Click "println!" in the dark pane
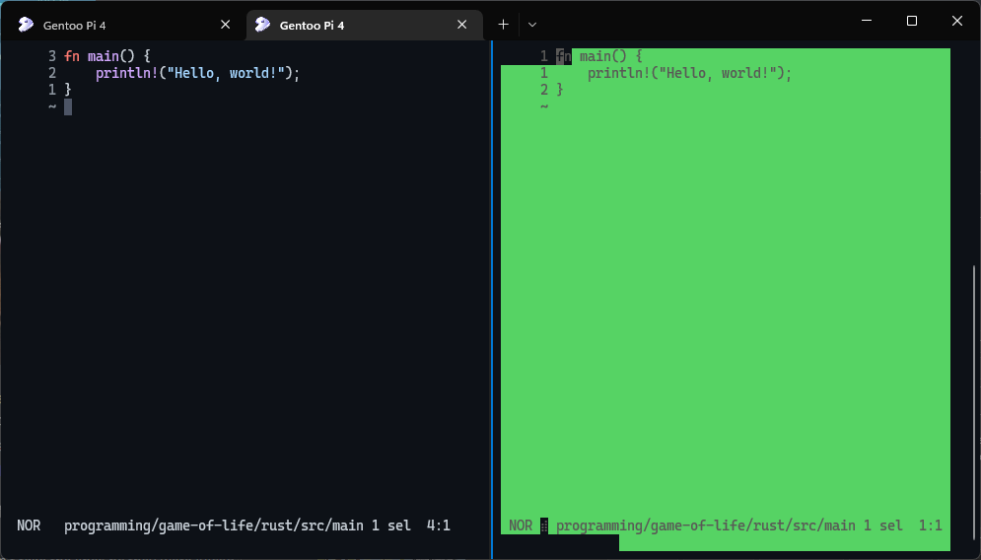The image size is (981, 560). (127, 73)
